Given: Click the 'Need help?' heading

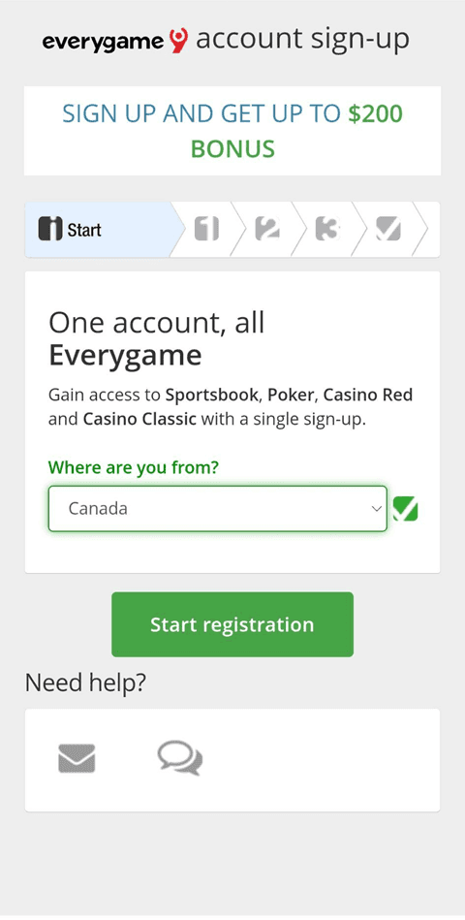Looking at the screenshot, I should (85, 682).
